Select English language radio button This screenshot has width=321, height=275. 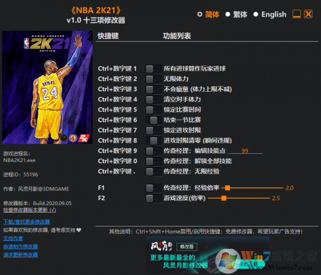click(x=256, y=14)
